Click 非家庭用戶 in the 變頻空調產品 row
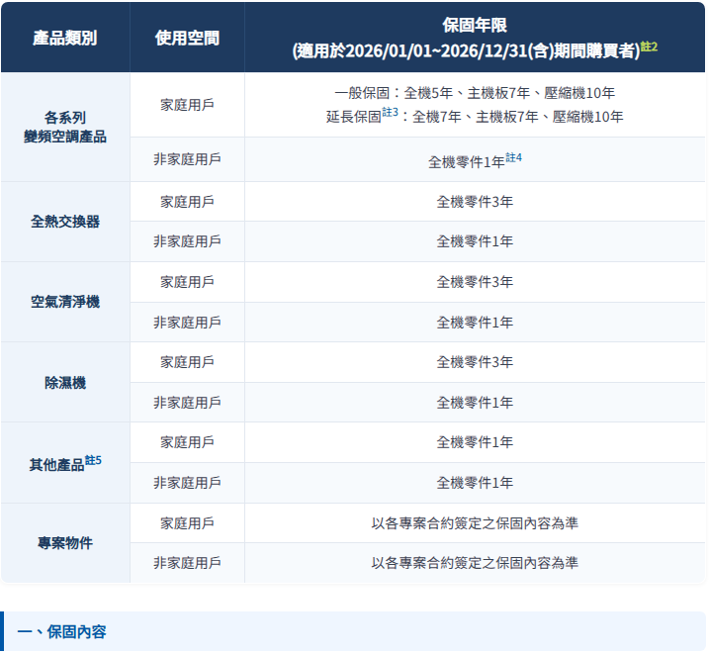The height and width of the screenshot is (654, 710). [x=187, y=159]
